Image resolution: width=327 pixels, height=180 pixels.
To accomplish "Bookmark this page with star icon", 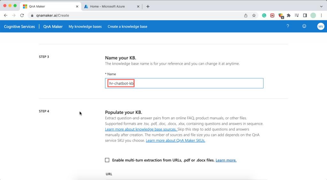I will pyautogui.click(x=254, y=15).
